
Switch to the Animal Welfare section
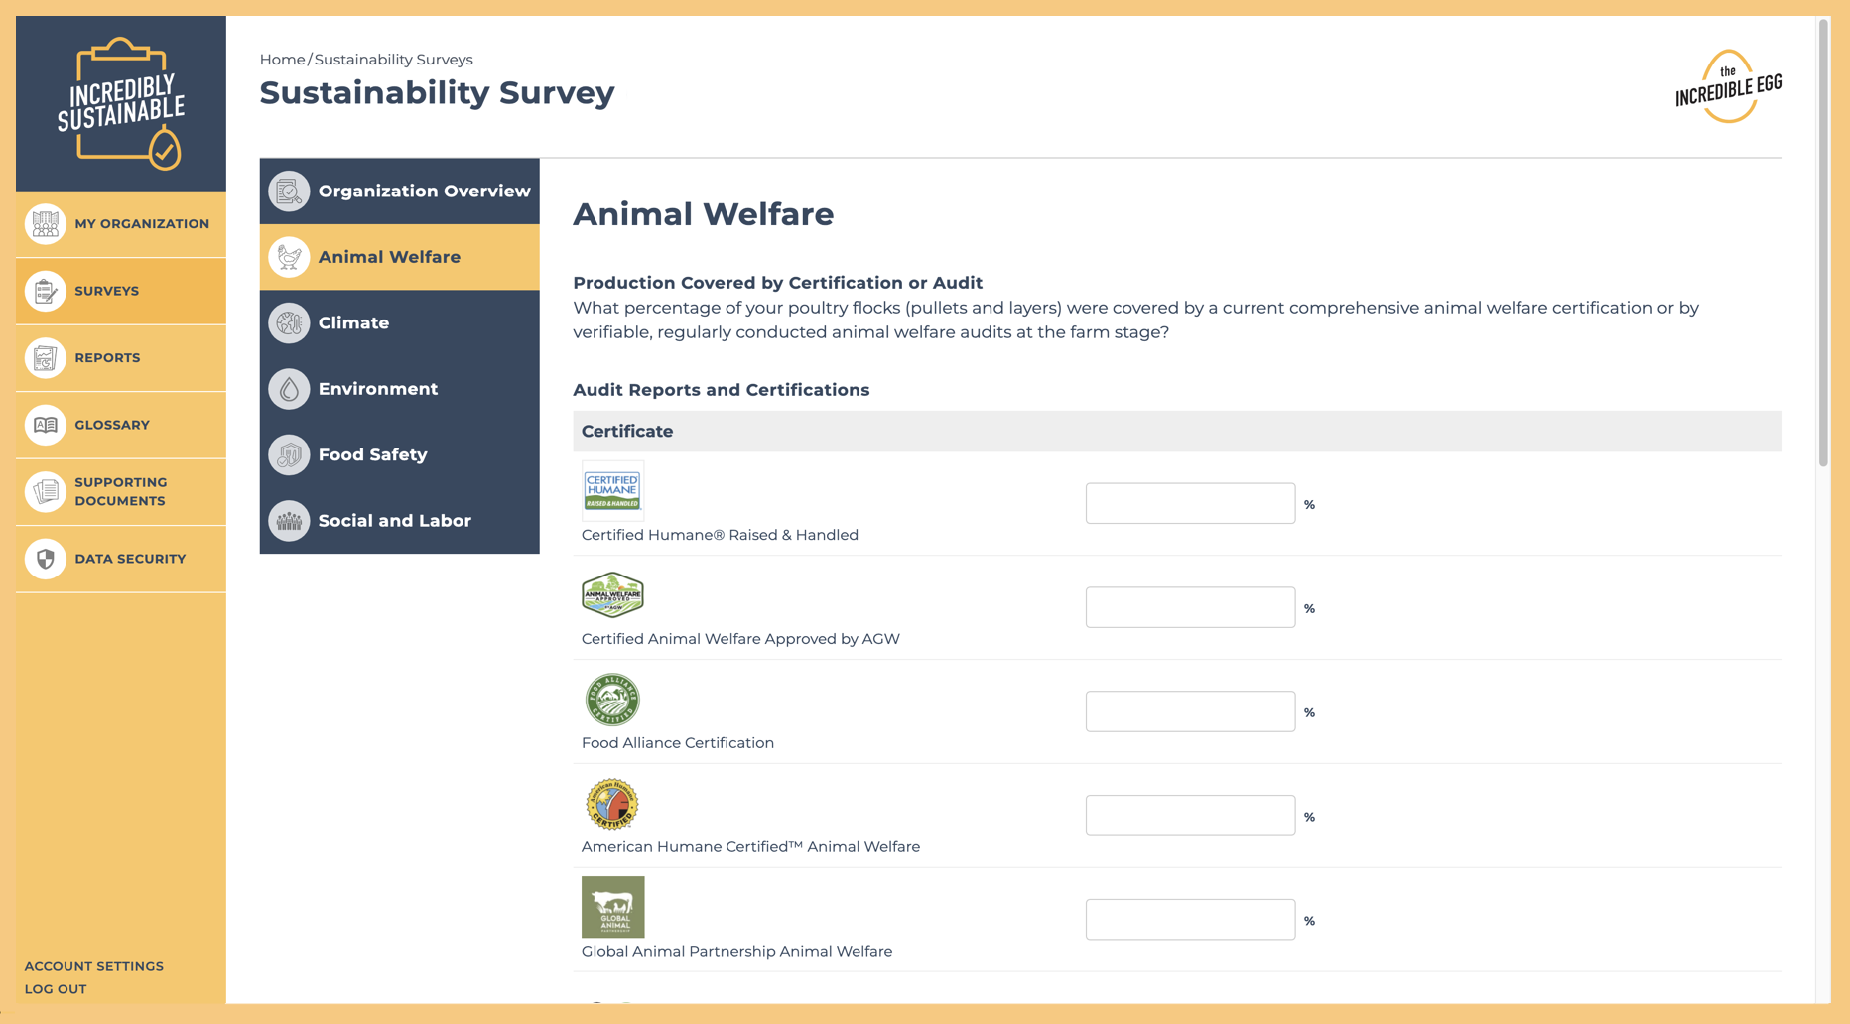point(389,257)
